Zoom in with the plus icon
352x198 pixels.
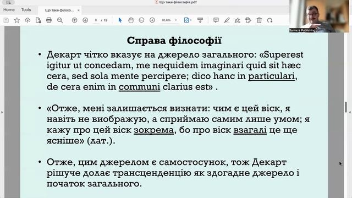152,20
